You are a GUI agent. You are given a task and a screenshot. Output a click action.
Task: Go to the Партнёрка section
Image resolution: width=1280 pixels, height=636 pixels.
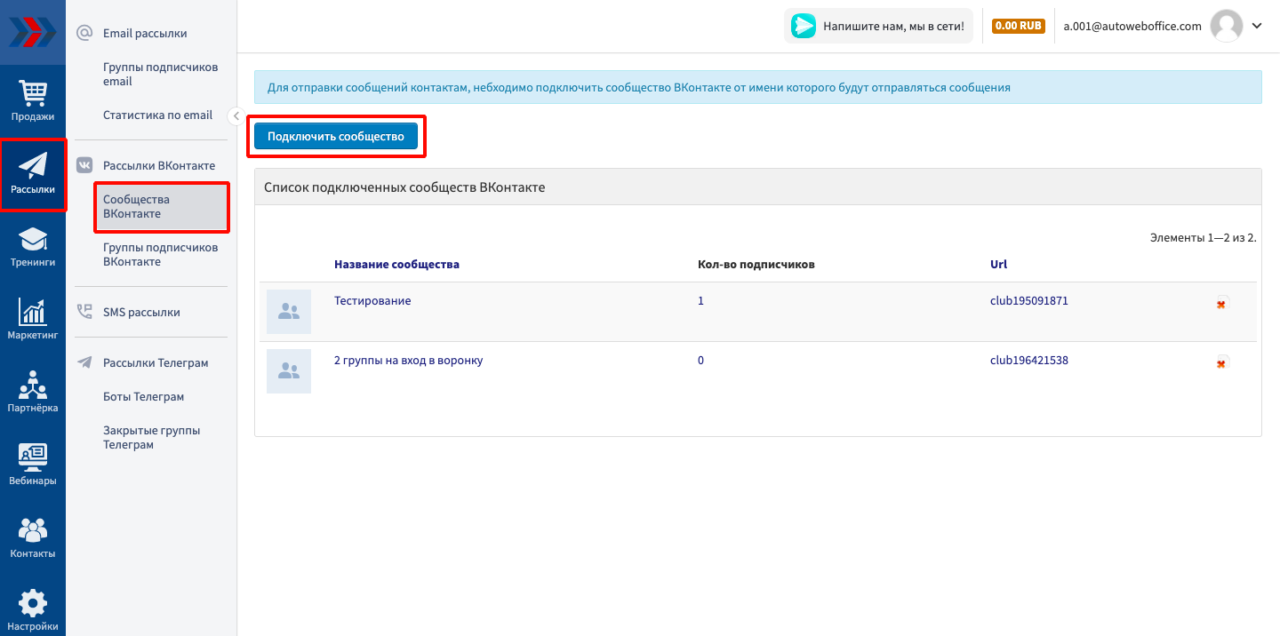point(33,393)
